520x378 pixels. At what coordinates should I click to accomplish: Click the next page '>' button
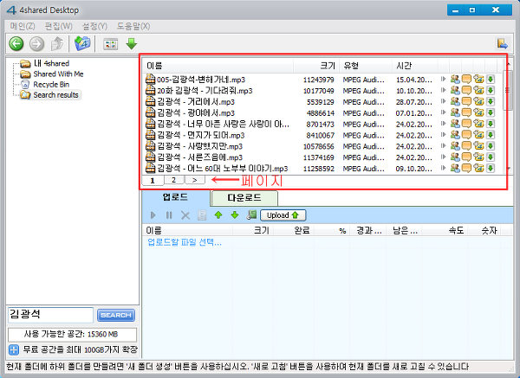(x=195, y=180)
